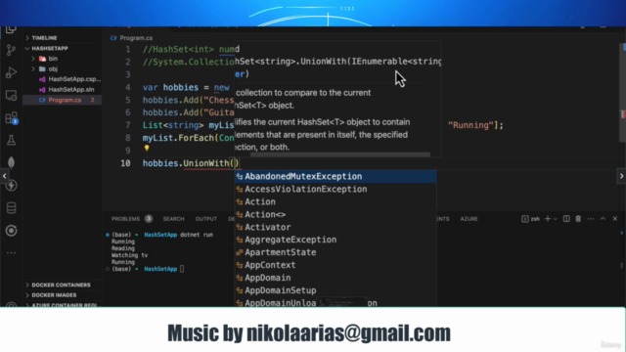626x352 pixels.
Task: Click the UnionWith method call on line 10
Action: pyautogui.click(x=205, y=163)
